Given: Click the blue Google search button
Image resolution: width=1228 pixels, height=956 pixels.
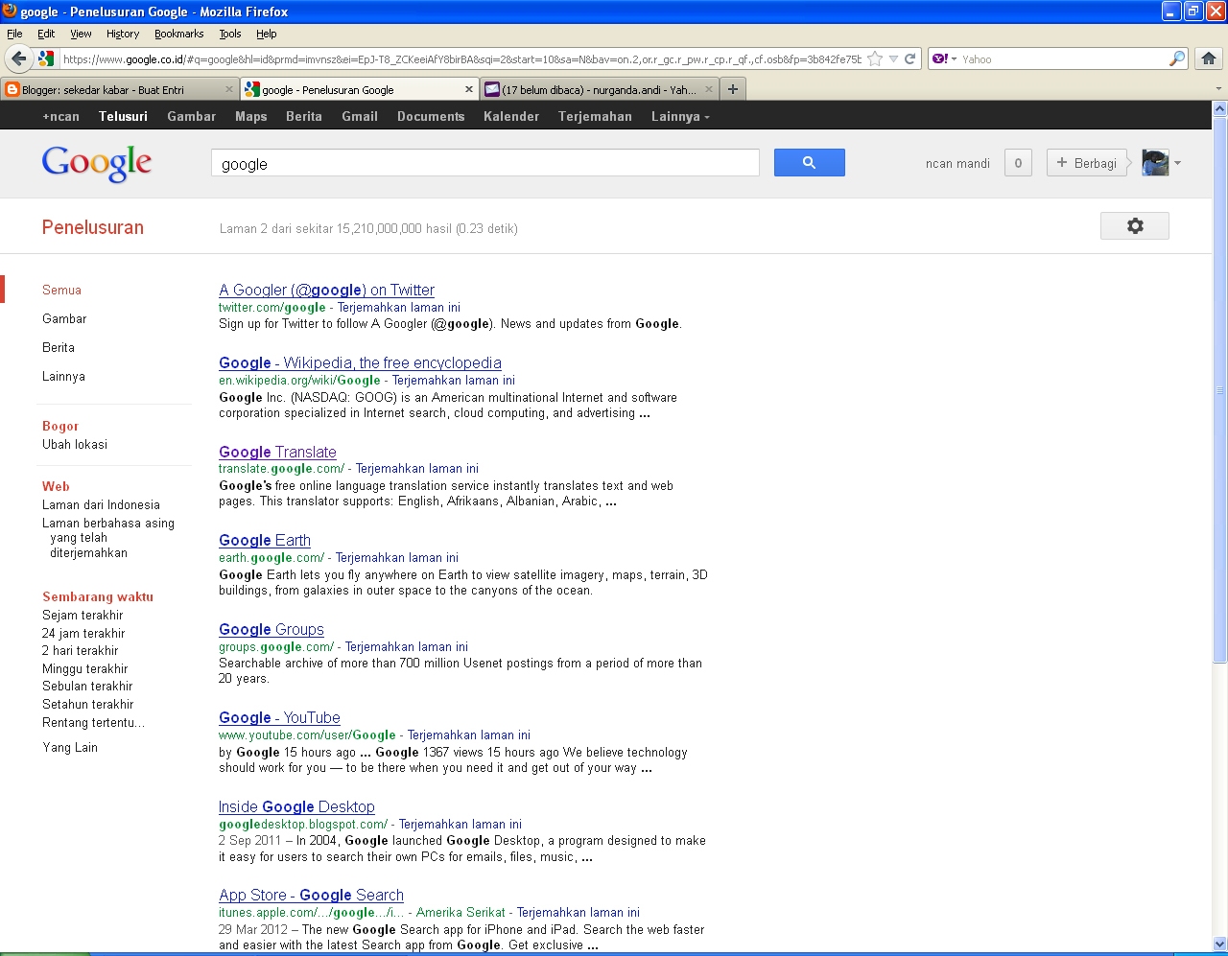Looking at the screenshot, I should pos(810,163).
